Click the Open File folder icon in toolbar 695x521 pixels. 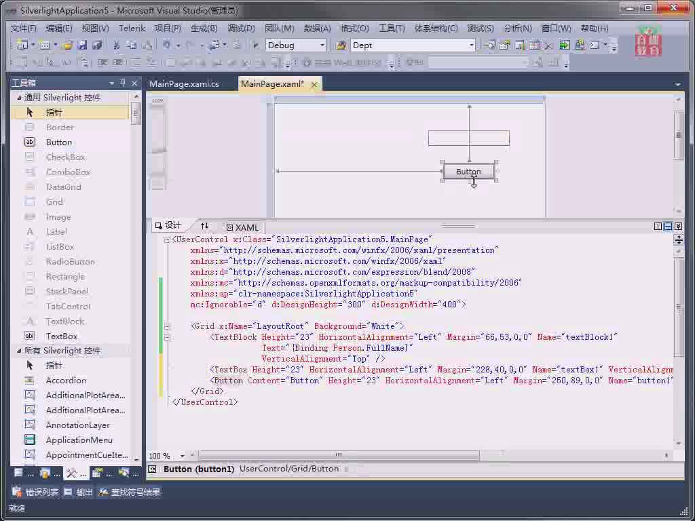pyautogui.click(x=67, y=45)
